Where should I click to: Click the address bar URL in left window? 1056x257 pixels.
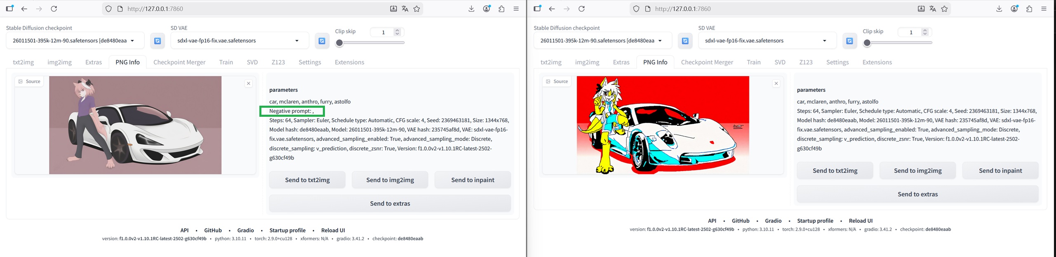(x=155, y=9)
